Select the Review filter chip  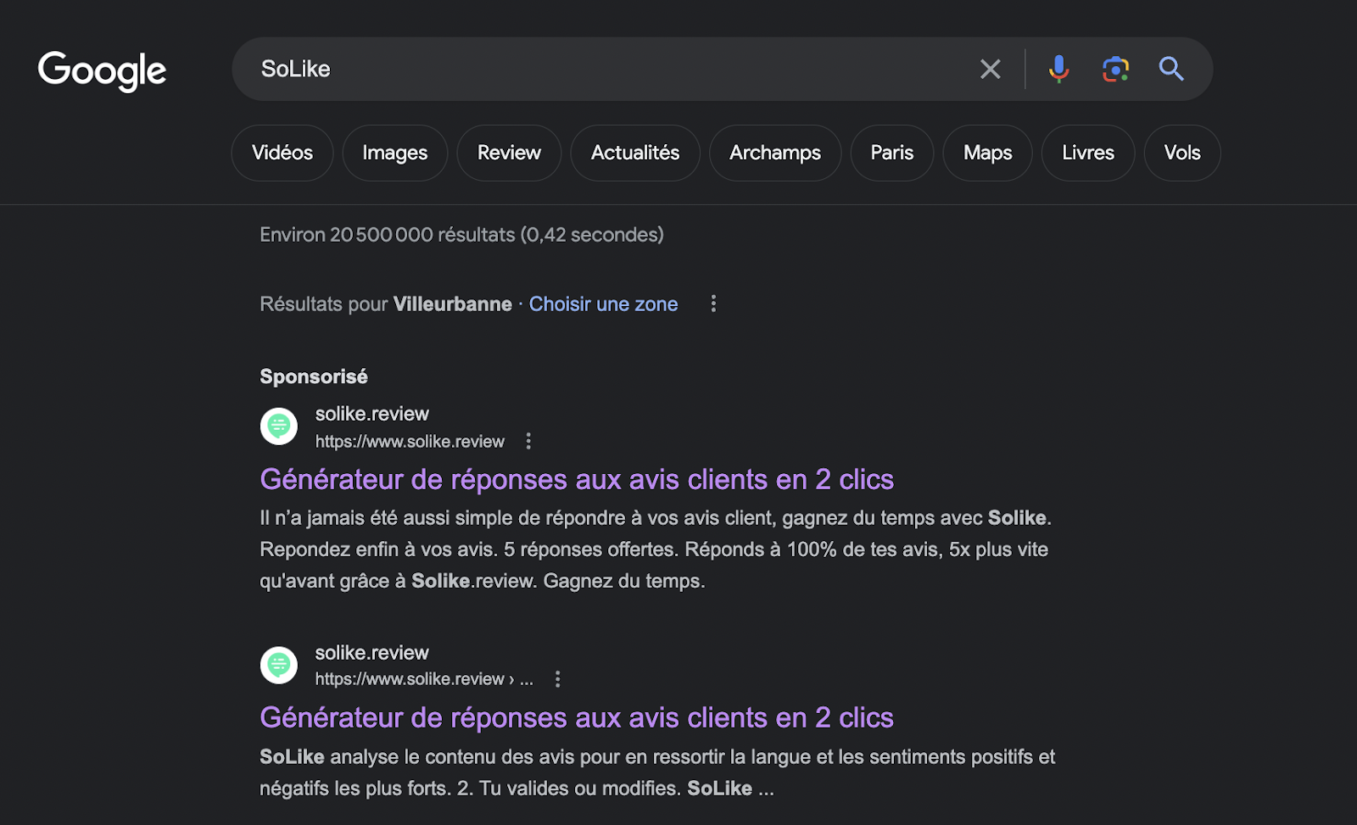(509, 153)
